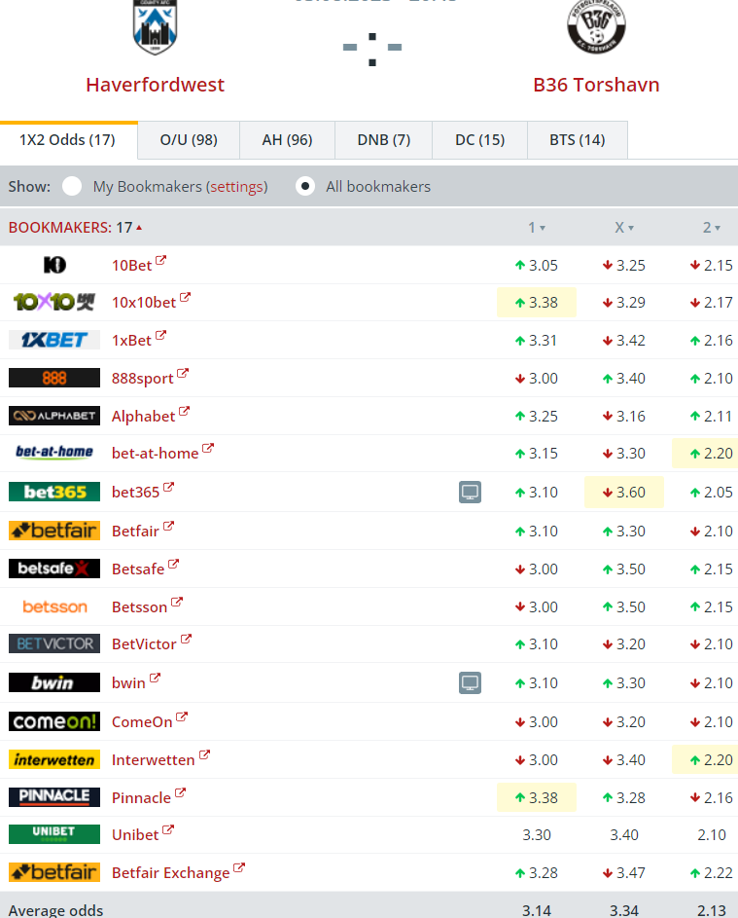Click the 10Bet logo icon
Screen dimensions: 738x918
54,265
